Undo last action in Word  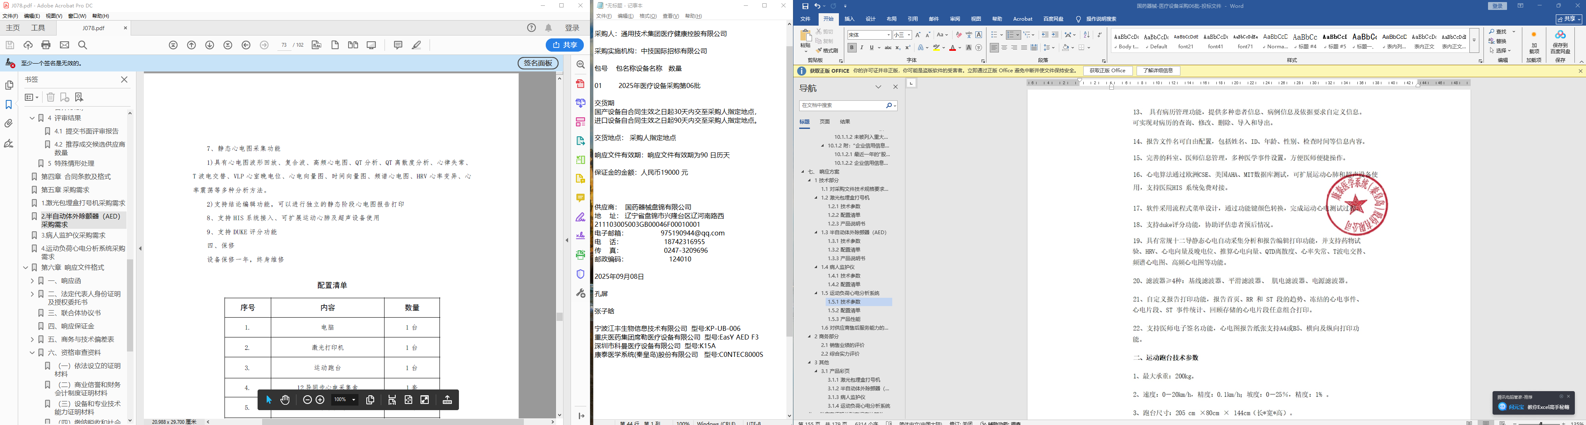point(817,6)
